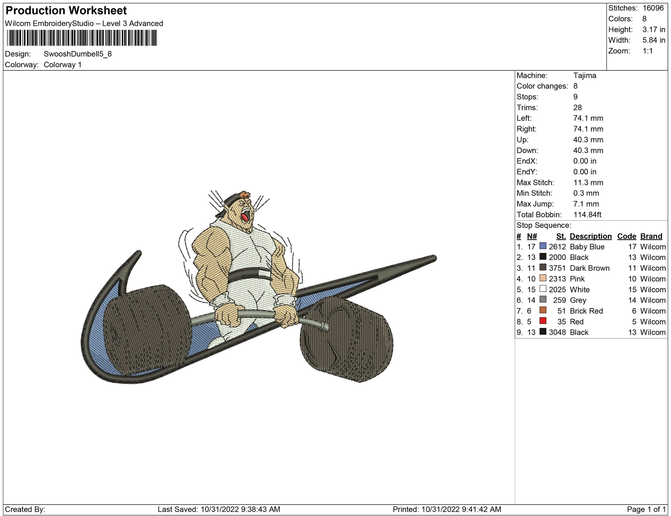Image resolution: width=671 pixels, height=516 pixels.
Task: Click the N# column header
Action: [x=532, y=236]
